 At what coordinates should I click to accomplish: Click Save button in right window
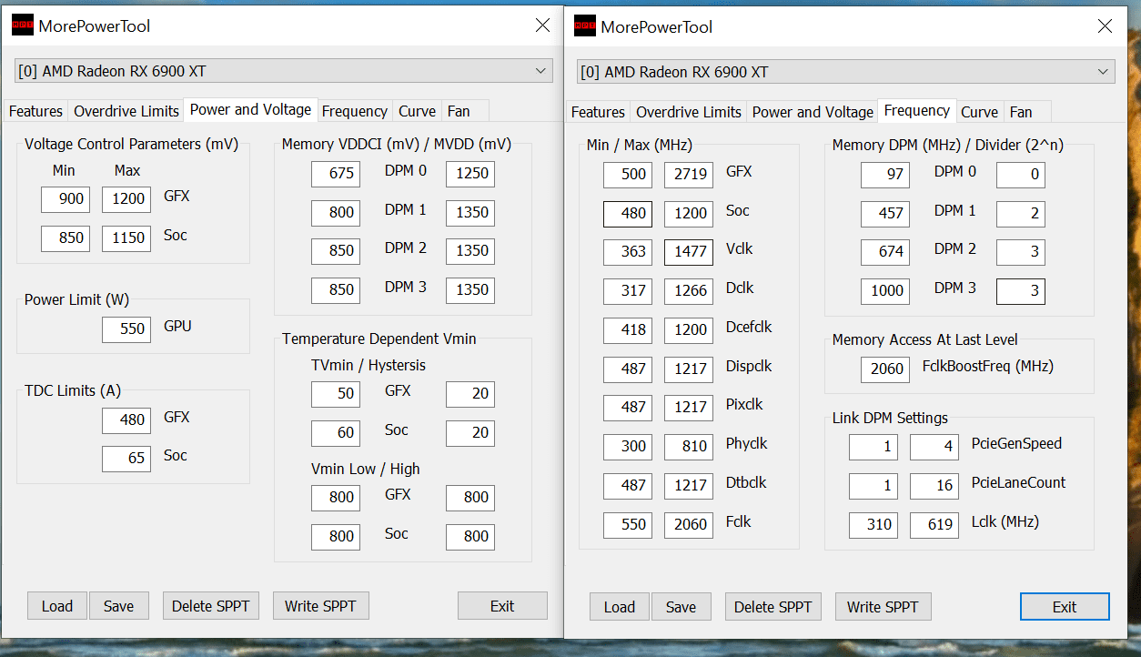[x=681, y=607]
